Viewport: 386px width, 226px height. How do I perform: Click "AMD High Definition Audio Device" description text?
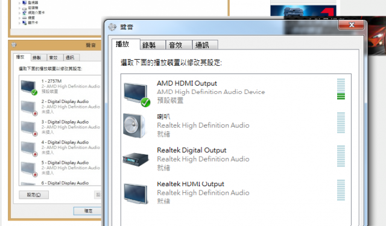point(211,92)
